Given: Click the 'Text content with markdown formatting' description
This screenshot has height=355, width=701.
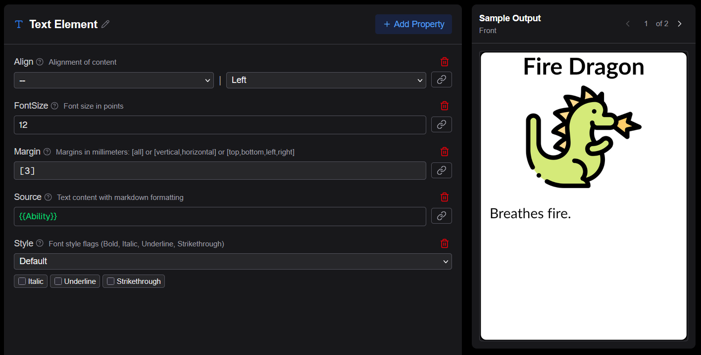Looking at the screenshot, I should (x=120, y=197).
